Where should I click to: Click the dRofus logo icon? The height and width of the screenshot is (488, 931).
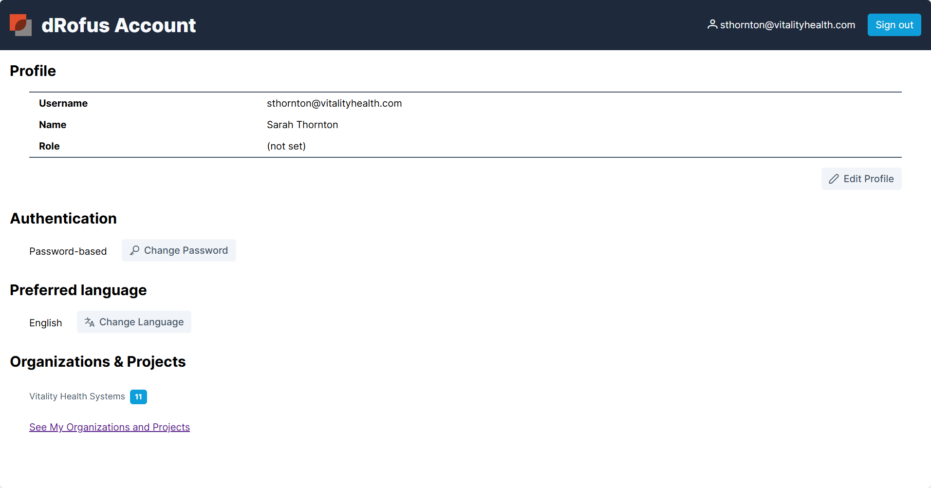20,25
